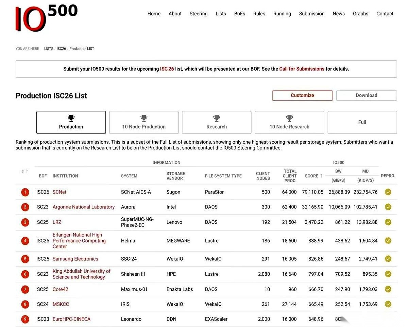Switch to the Research list tab
Image resolution: width=408 pixels, height=327 pixels.
click(217, 122)
